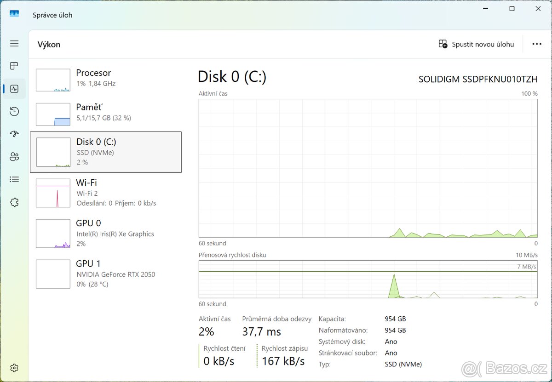
Task: Open App history via the clock icon
Action: click(x=14, y=111)
